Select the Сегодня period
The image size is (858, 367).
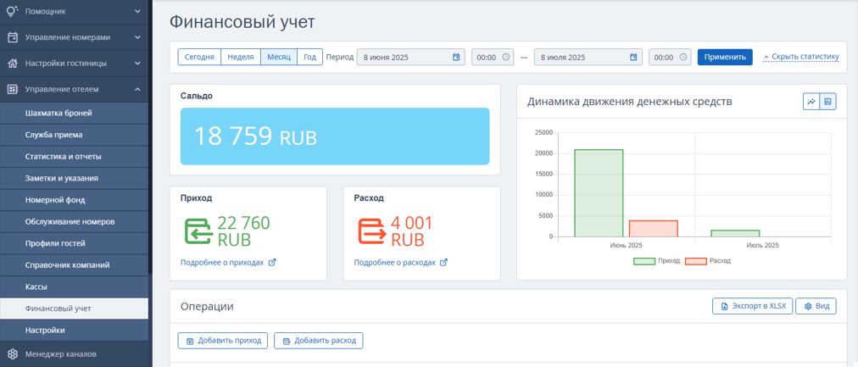tap(199, 57)
